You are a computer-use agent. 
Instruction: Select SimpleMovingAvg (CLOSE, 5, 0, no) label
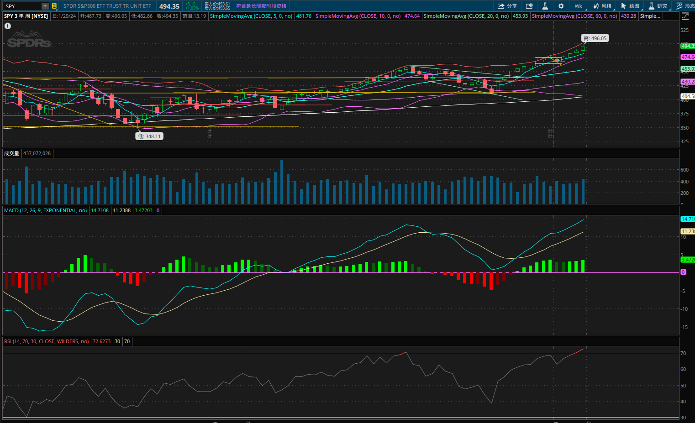(x=251, y=16)
